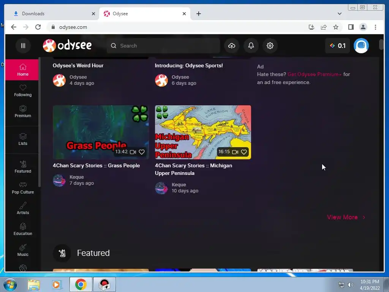Screen dimensions: 389x292
Task: Open Windows Media Player taskbar icon
Action: point(56,285)
